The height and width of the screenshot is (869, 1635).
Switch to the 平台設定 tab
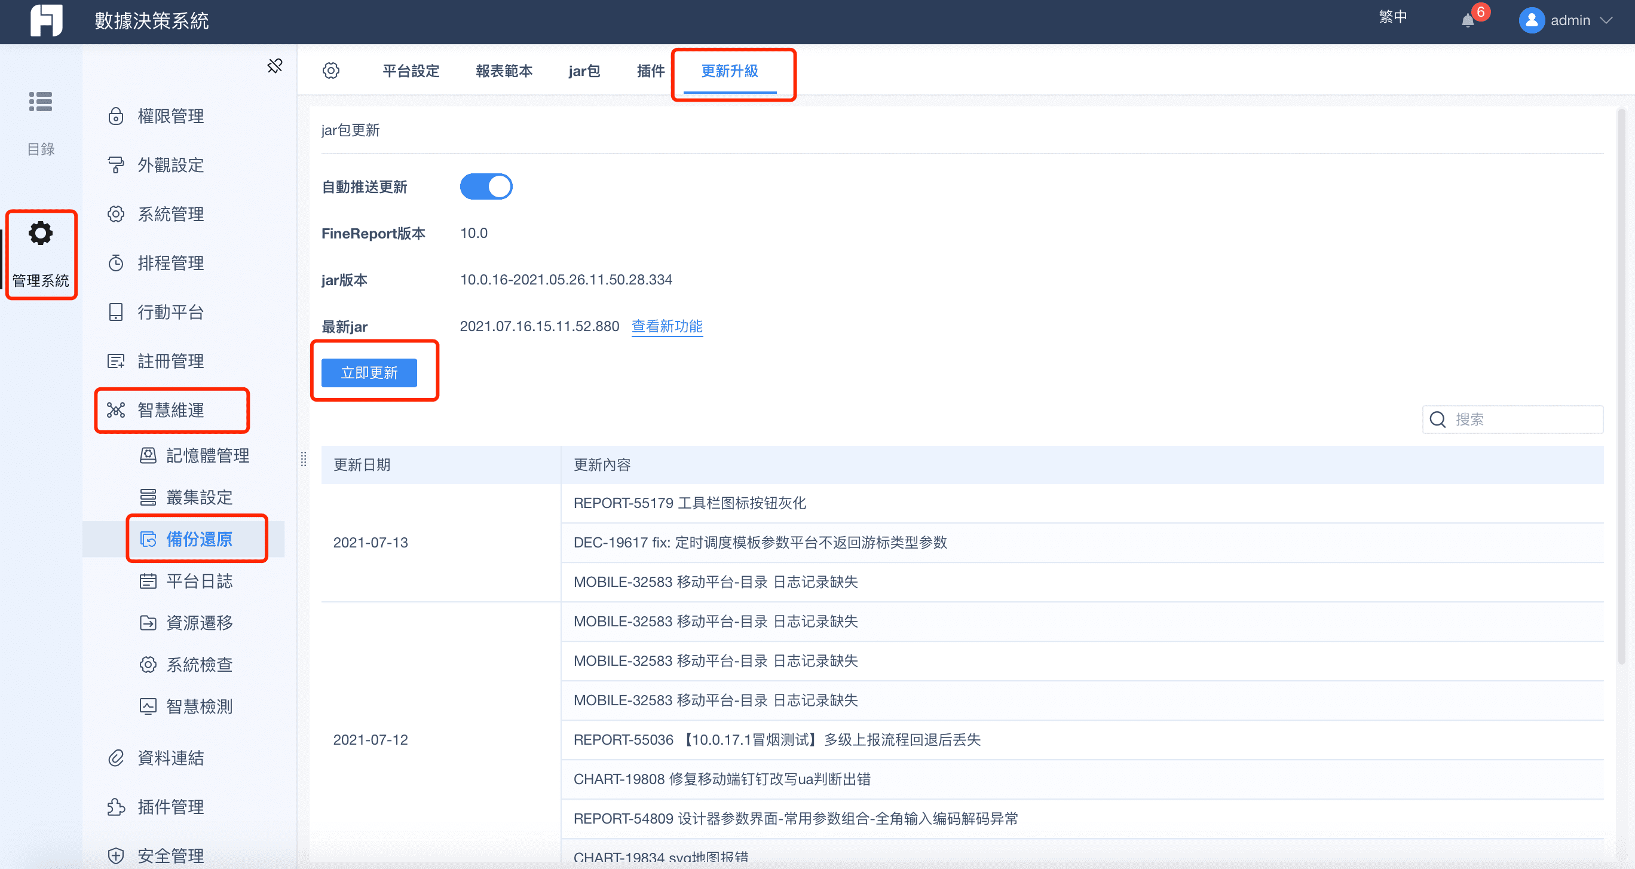coord(411,71)
